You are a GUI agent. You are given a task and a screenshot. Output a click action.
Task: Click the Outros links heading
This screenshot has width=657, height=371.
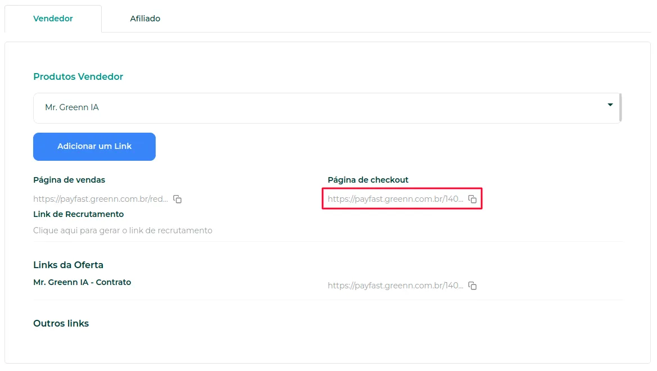[61, 324]
